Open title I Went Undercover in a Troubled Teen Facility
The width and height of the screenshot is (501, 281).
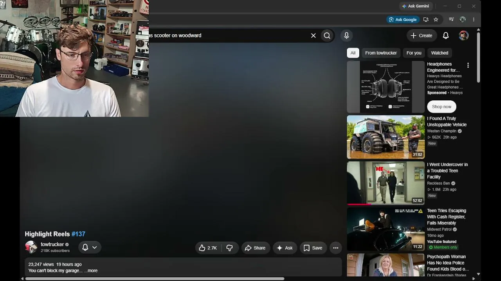pyautogui.click(x=447, y=171)
